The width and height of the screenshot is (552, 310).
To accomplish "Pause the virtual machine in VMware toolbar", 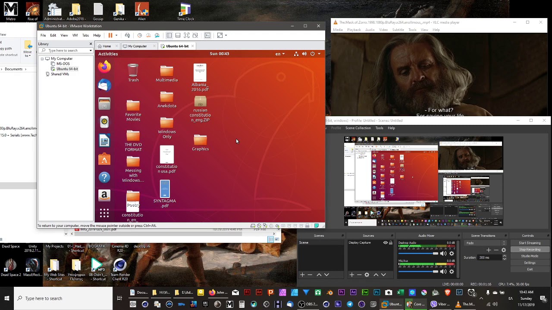I will pyautogui.click(x=110, y=35).
